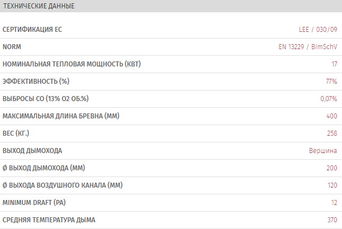Select the СЕРТИФИКАЦИЯ ЕС label
The image size is (342, 229).
click(x=32, y=30)
